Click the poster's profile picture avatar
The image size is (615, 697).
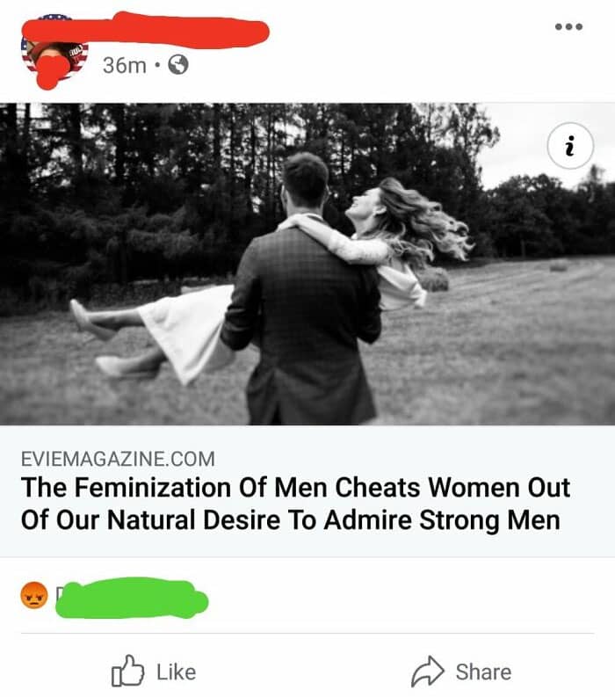54,51
